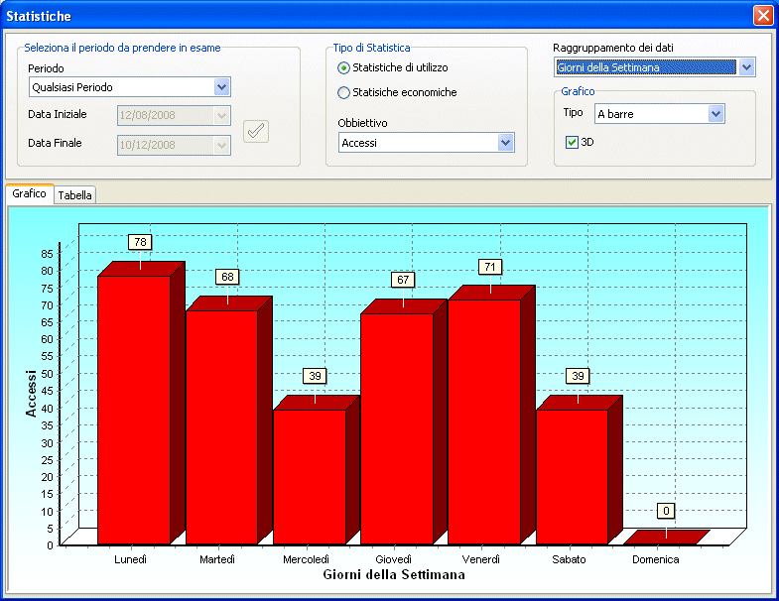Click the value label 67 above Giovedì
This screenshot has height=601, width=779.
click(403, 280)
